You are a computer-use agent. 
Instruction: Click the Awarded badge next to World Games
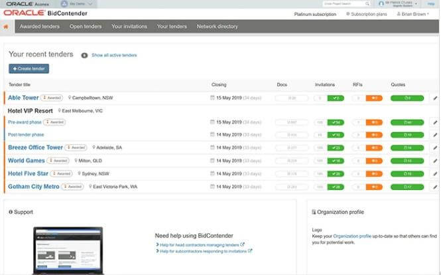click(x=58, y=161)
